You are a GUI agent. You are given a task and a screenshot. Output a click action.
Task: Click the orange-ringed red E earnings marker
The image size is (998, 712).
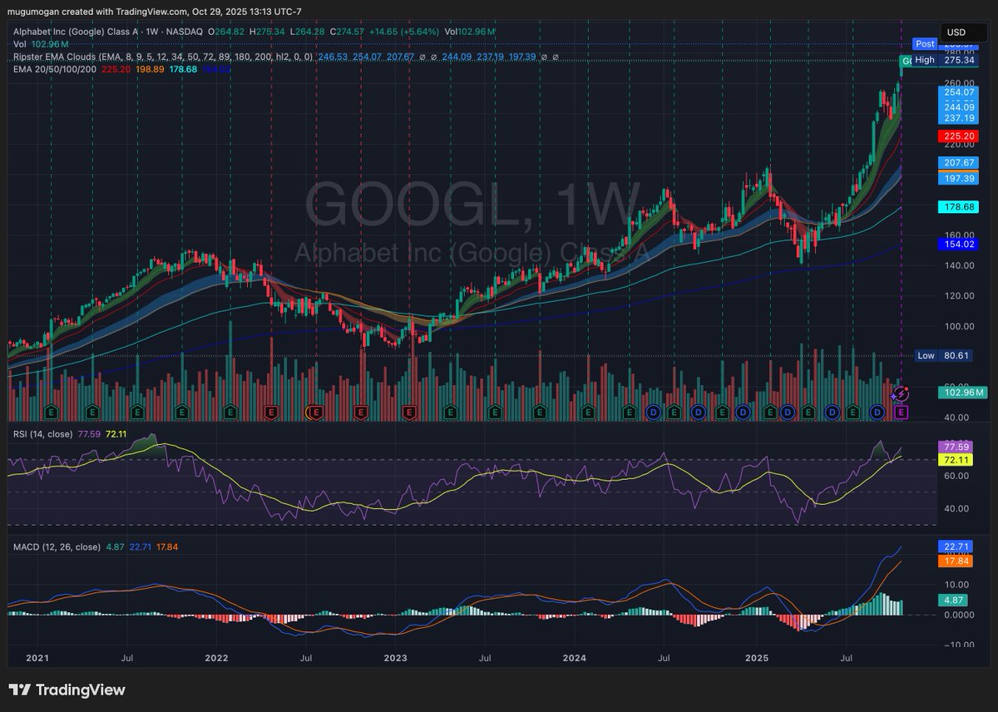pos(314,412)
